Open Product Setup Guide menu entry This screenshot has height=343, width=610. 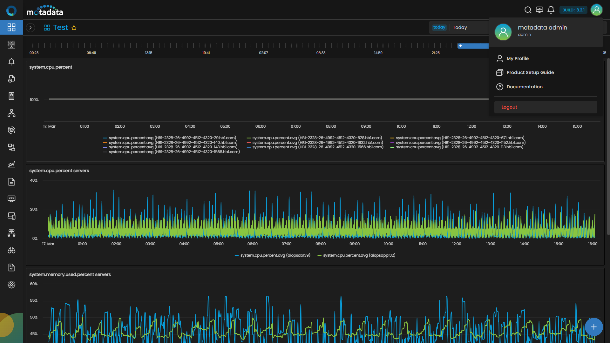pyautogui.click(x=530, y=72)
